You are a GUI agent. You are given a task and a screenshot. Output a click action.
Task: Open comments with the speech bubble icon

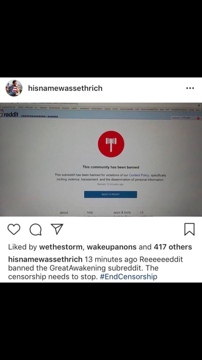coord(35,230)
